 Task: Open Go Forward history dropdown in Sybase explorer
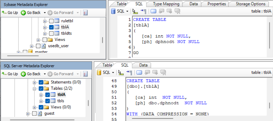click(78, 13)
